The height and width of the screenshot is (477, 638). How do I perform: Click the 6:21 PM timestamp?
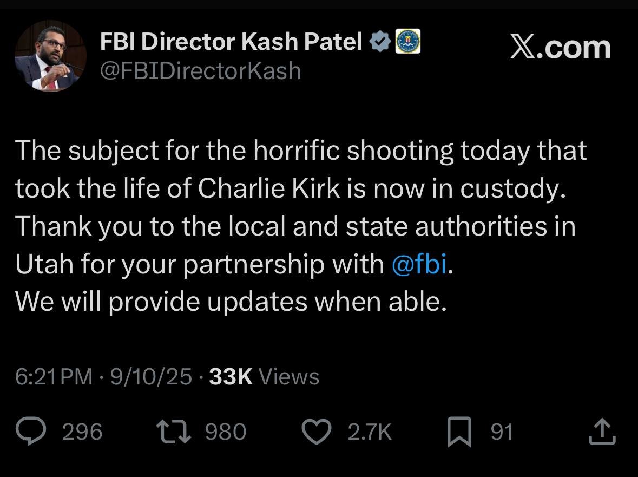tap(54, 377)
